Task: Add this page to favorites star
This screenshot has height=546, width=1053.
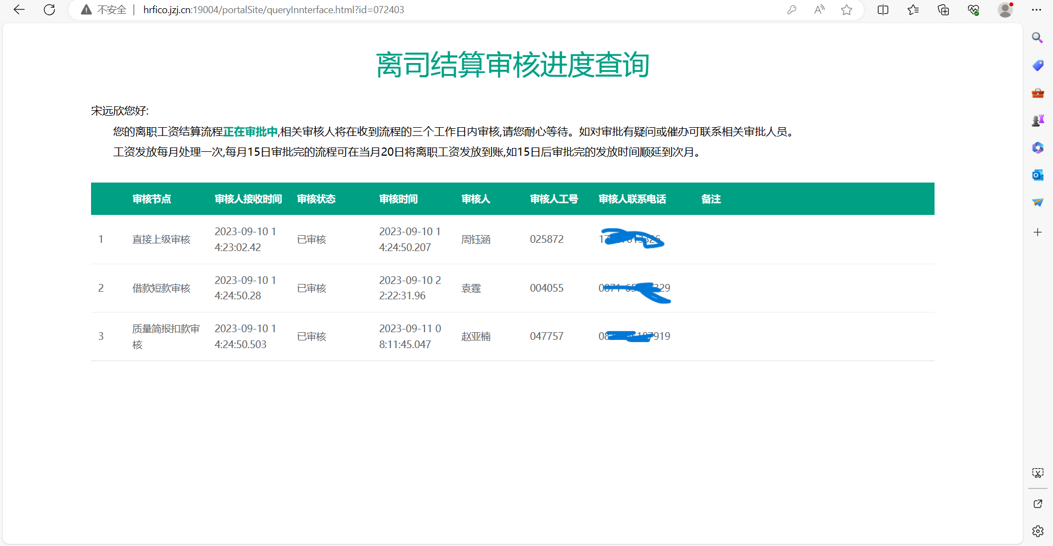Action: 847,10
